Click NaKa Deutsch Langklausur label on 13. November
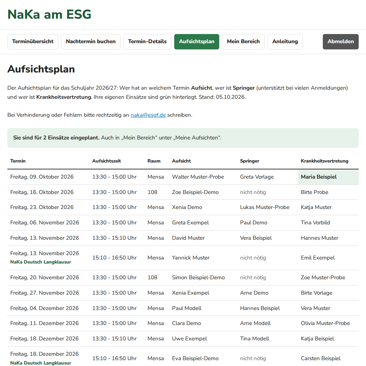366x366 pixels. pos(41,262)
